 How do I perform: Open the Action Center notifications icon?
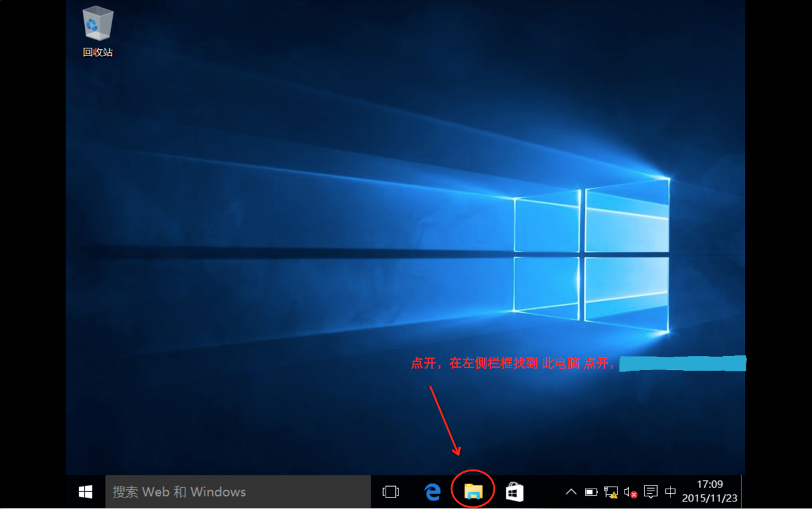tap(651, 491)
